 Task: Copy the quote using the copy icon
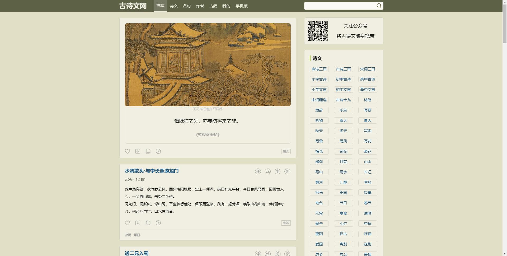click(148, 151)
